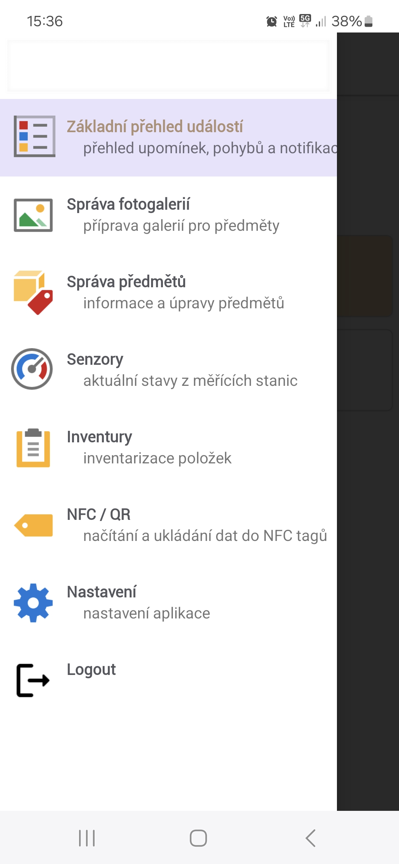This screenshot has width=399, height=864.
Task: Tap the Logout label
Action: [x=91, y=669]
